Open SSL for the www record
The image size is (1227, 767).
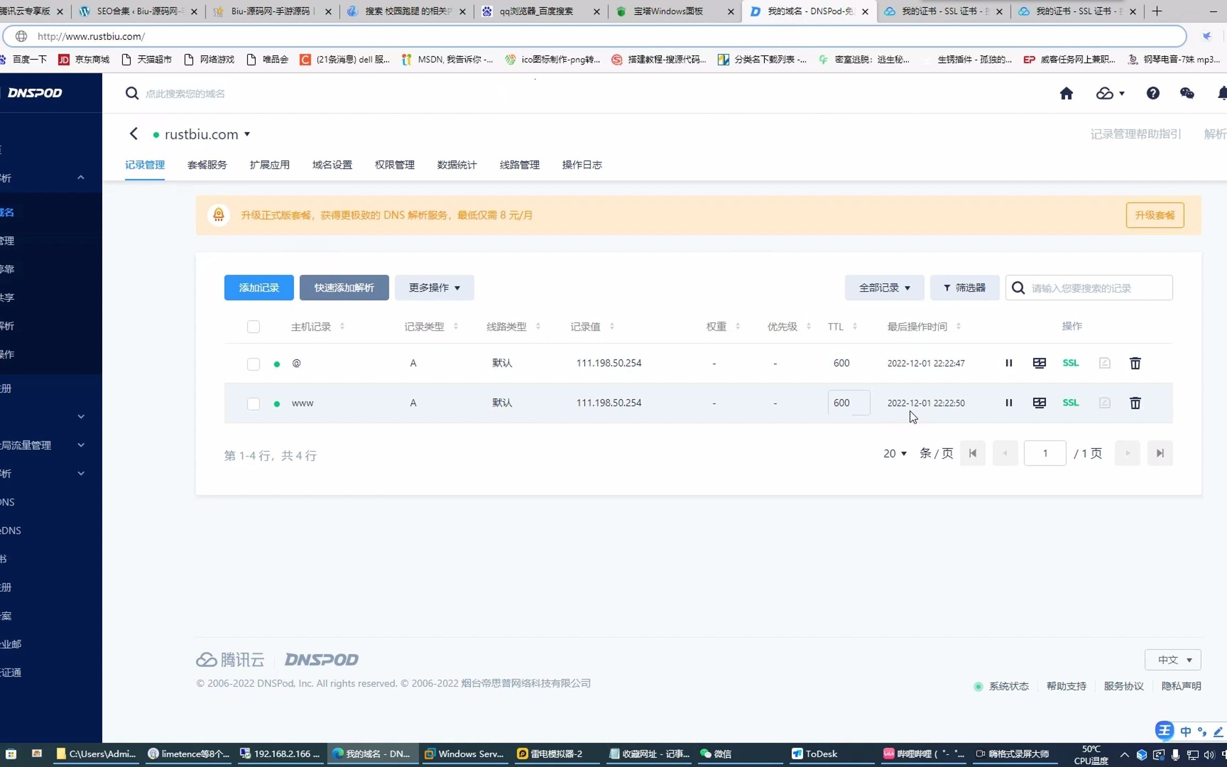[x=1070, y=403]
